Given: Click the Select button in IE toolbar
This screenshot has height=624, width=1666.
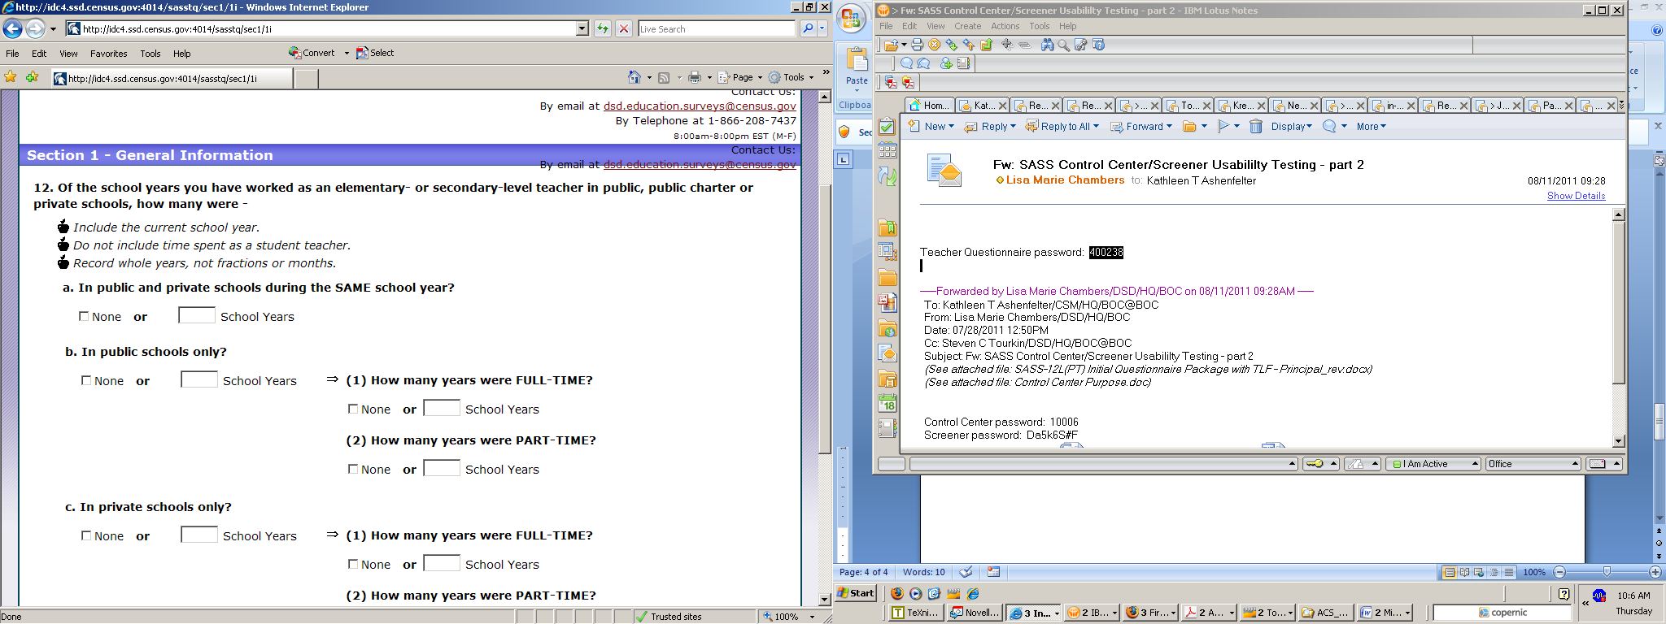Looking at the screenshot, I should tap(375, 53).
